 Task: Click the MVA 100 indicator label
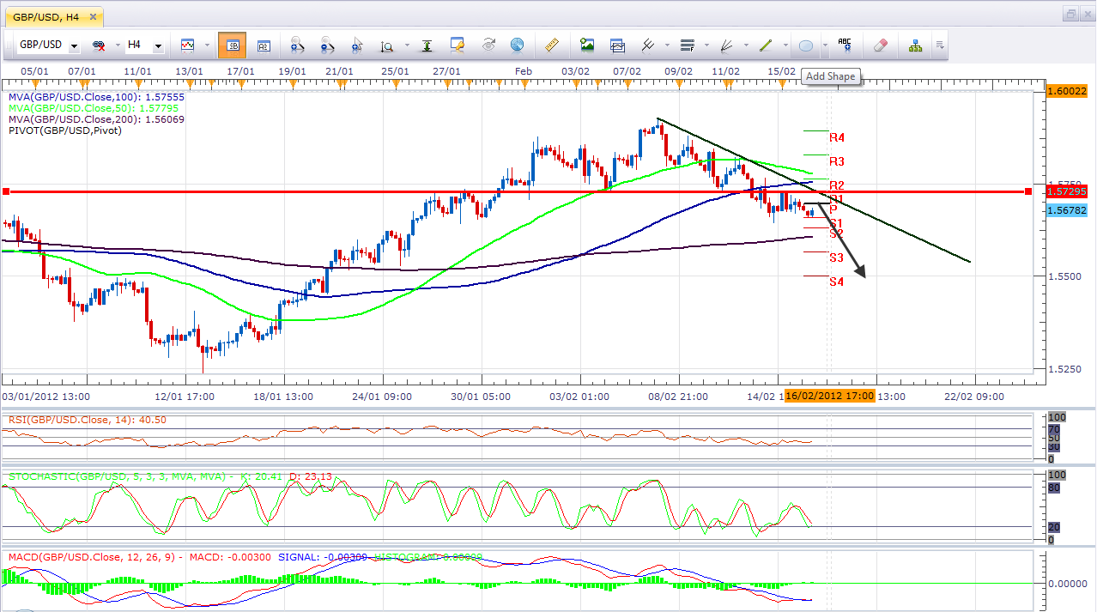pyautogui.click(x=97, y=97)
